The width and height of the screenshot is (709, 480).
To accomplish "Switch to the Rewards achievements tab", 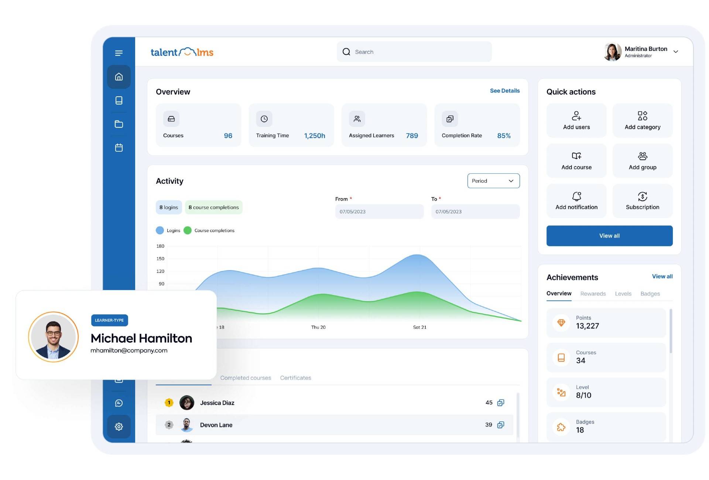I will tap(593, 294).
